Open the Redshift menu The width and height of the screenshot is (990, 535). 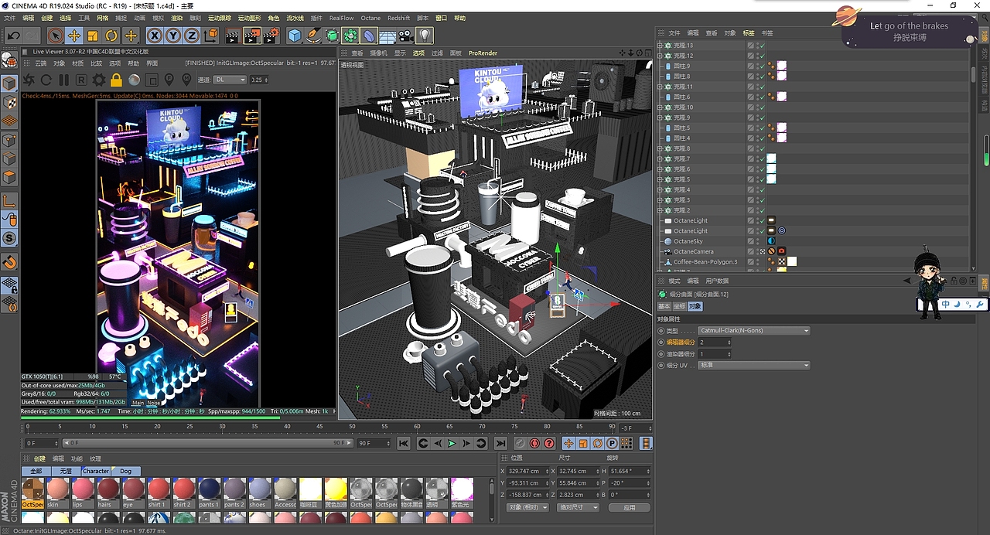[399, 18]
